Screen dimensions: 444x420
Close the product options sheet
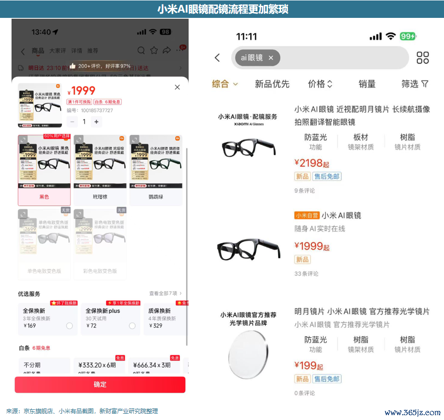(177, 87)
